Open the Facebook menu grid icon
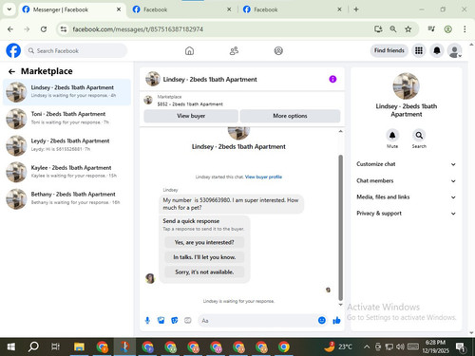The image size is (475, 356). tap(419, 50)
